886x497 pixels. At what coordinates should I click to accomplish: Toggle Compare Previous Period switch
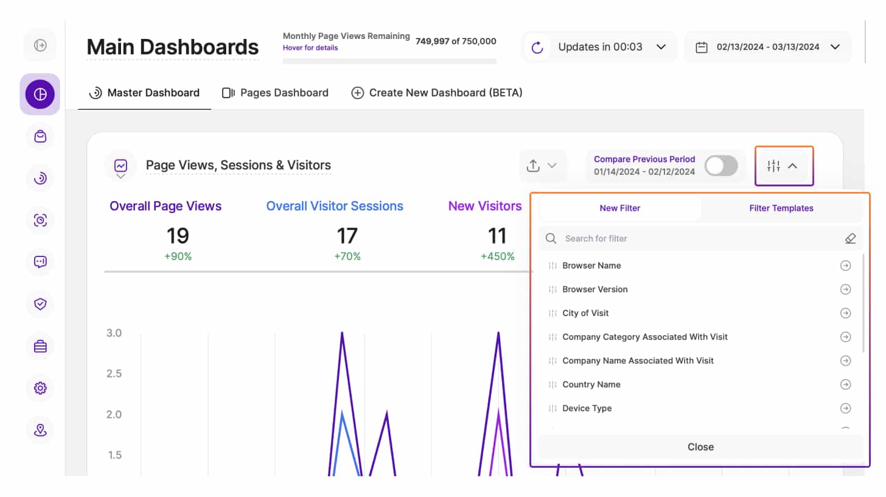coord(720,166)
